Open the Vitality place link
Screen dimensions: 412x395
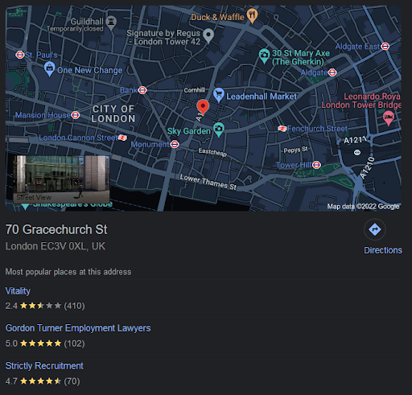coord(18,291)
